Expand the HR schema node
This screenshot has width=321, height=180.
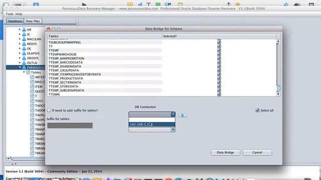(x=20, y=29)
